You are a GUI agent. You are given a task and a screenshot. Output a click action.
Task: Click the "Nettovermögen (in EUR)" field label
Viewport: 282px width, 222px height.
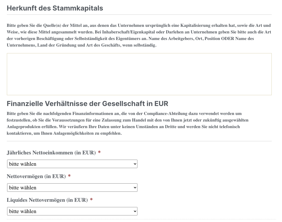click(36, 176)
